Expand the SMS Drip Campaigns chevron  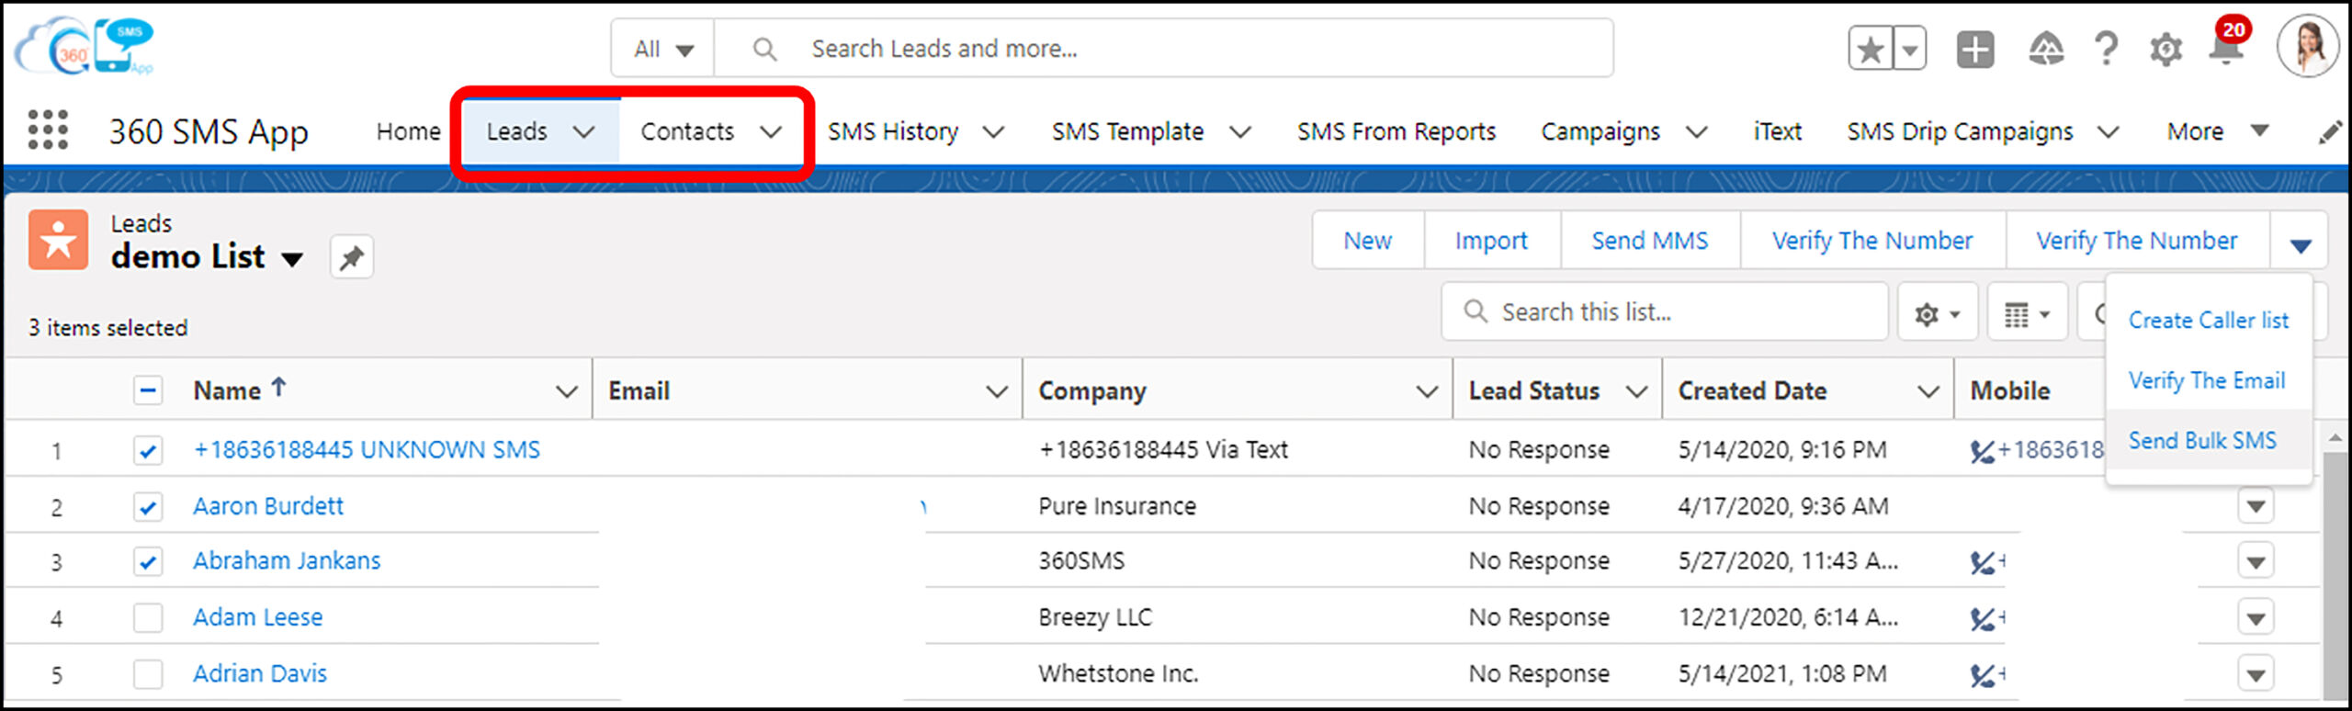pyautogui.click(x=2109, y=132)
